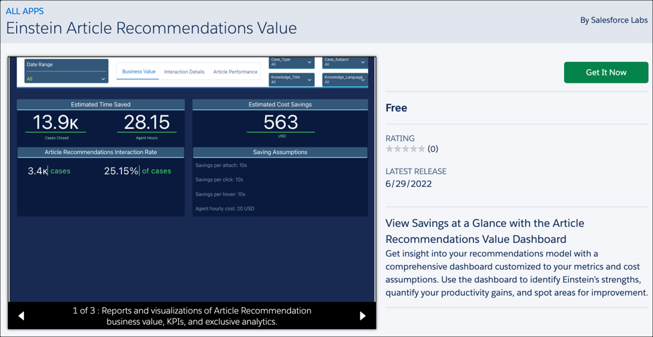Click the rating count (0)
Image resolution: width=653 pixels, height=337 pixels.
[433, 149]
